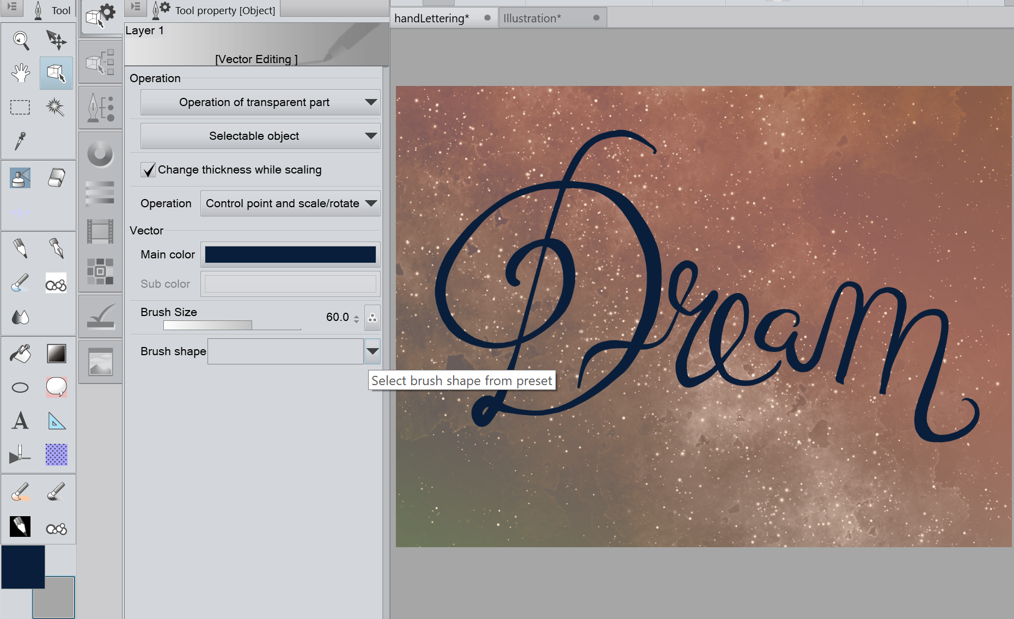Click the brush size dynamics settings button
The image size is (1014, 619).
click(372, 317)
